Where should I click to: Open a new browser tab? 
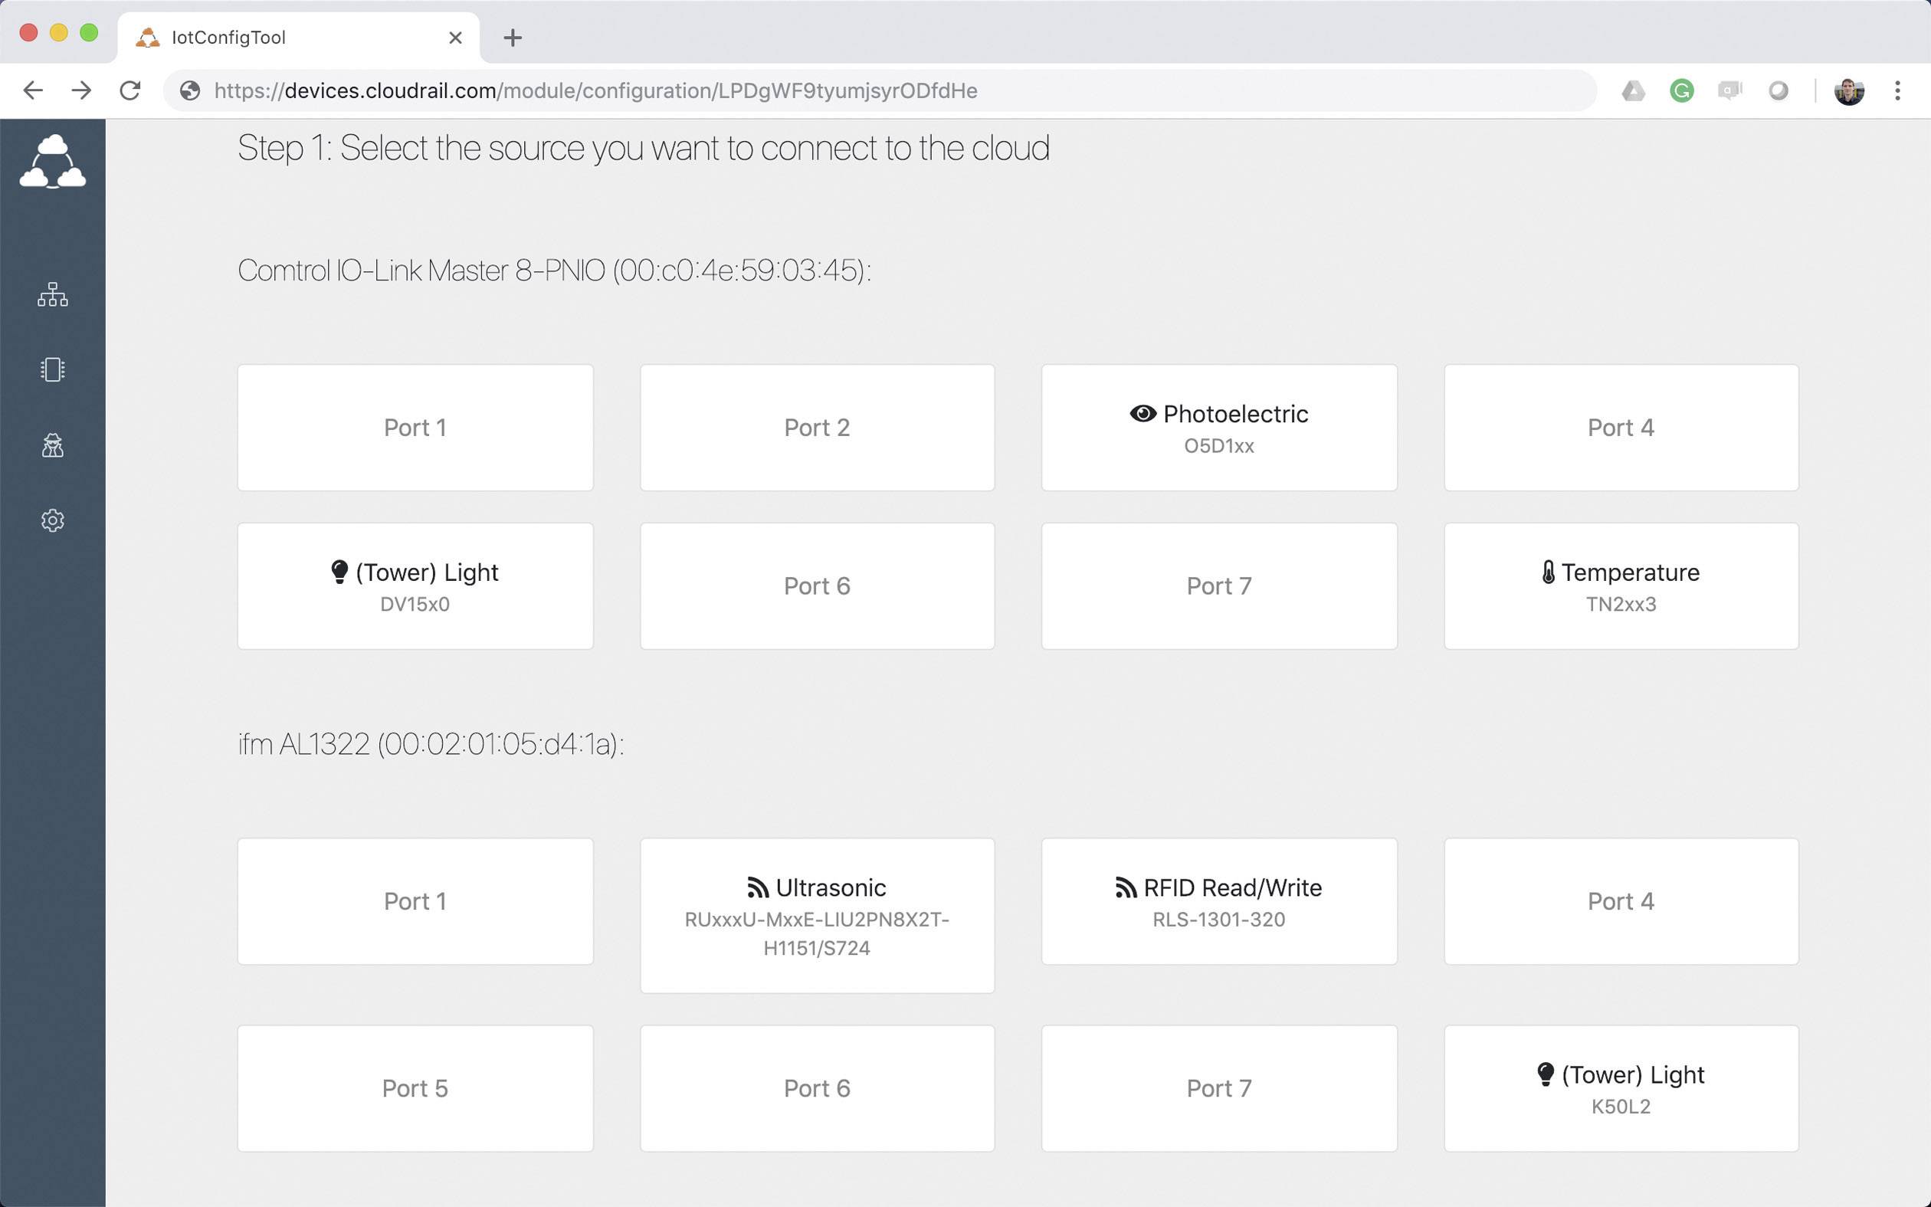click(x=513, y=38)
